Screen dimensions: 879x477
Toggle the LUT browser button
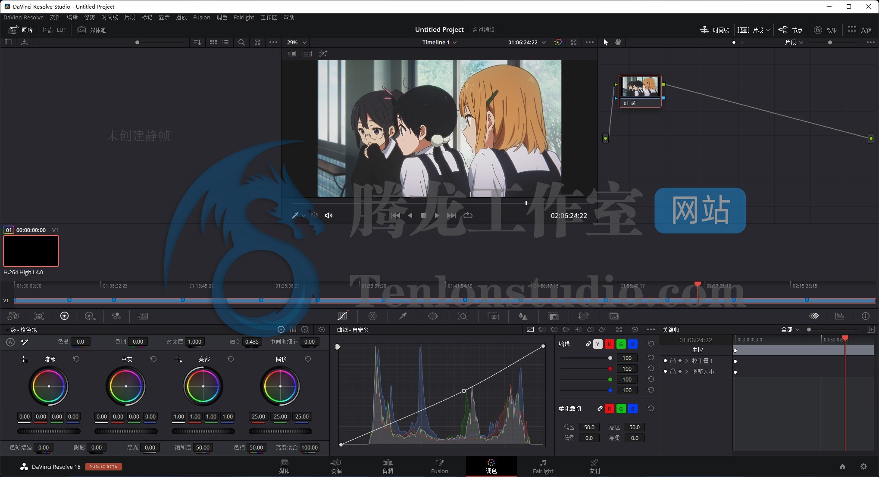click(55, 30)
